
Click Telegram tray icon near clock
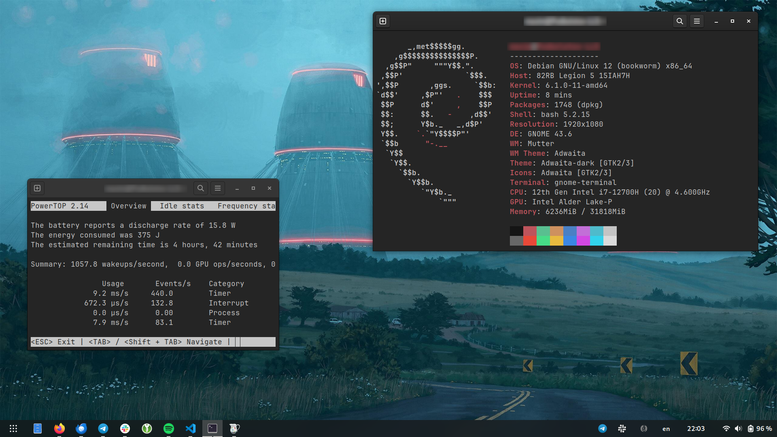[603, 429]
